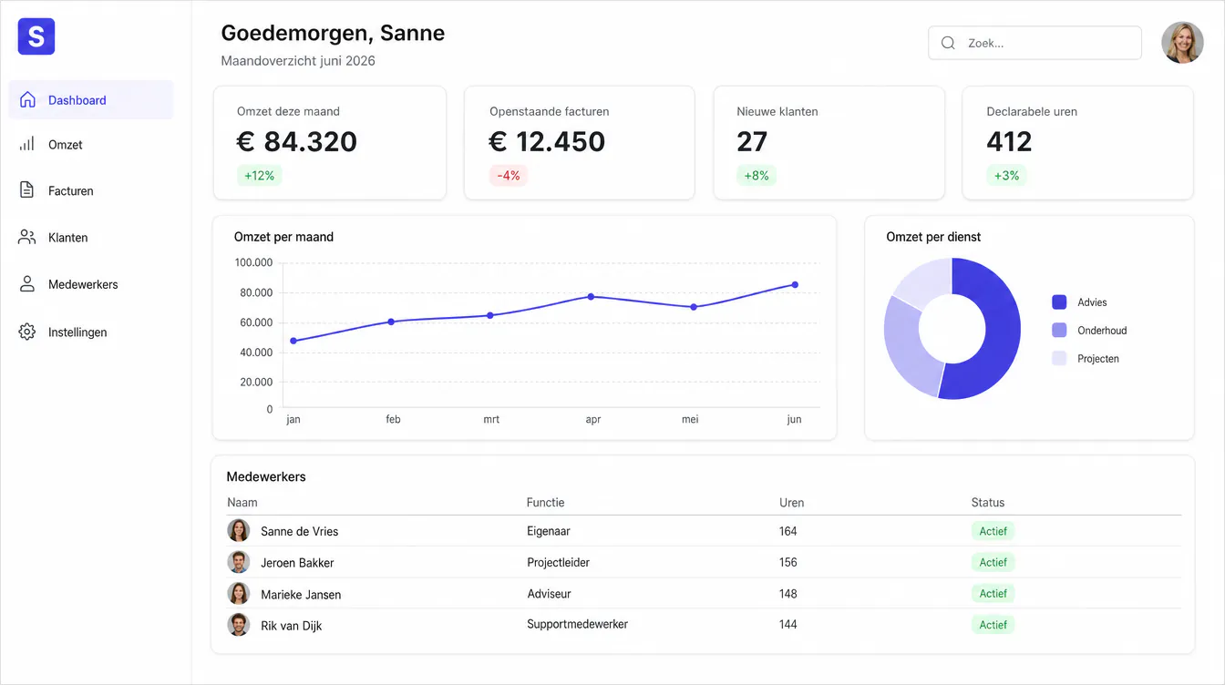This screenshot has width=1225, height=685.
Task: Click the +8% badge under Nieuwe klanten
Action: [x=757, y=176]
